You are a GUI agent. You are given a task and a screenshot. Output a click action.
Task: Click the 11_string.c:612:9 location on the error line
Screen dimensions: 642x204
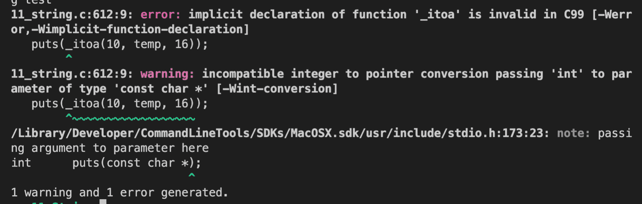pos(71,14)
